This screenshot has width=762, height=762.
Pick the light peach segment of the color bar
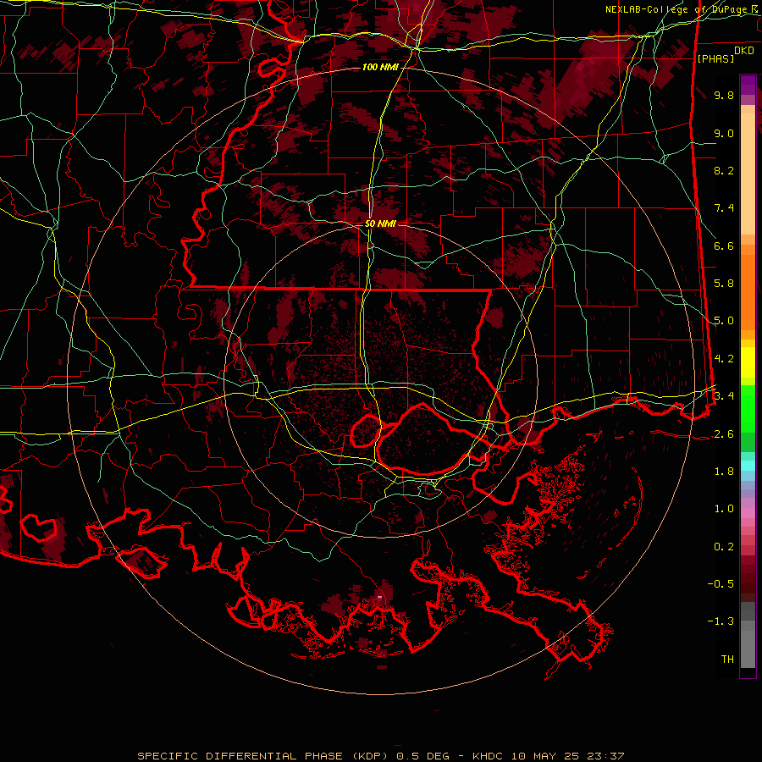point(748,174)
